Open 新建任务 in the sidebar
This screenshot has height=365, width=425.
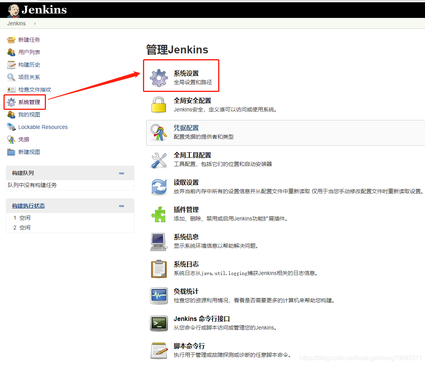pos(29,40)
